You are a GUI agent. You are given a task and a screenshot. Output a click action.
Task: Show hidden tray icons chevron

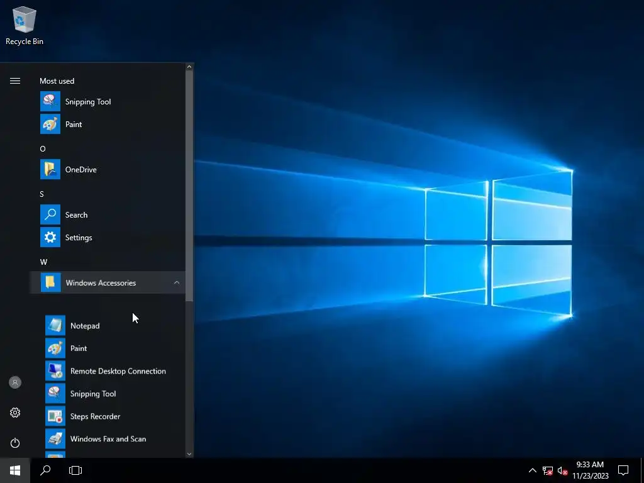pos(532,470)
